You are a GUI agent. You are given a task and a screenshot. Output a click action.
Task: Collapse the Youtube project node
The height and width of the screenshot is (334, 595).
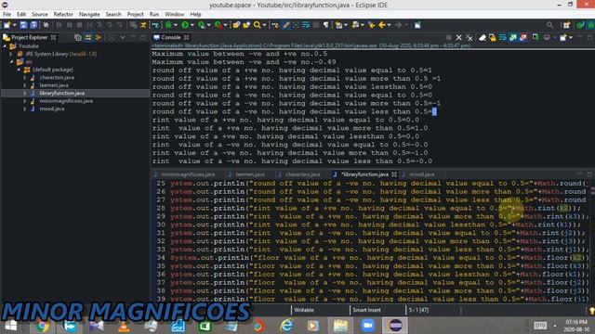tap(5, 46)
